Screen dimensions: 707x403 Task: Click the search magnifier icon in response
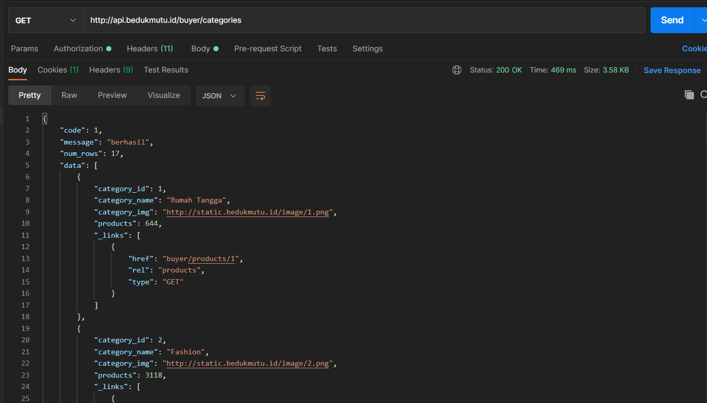pos(703,95)
